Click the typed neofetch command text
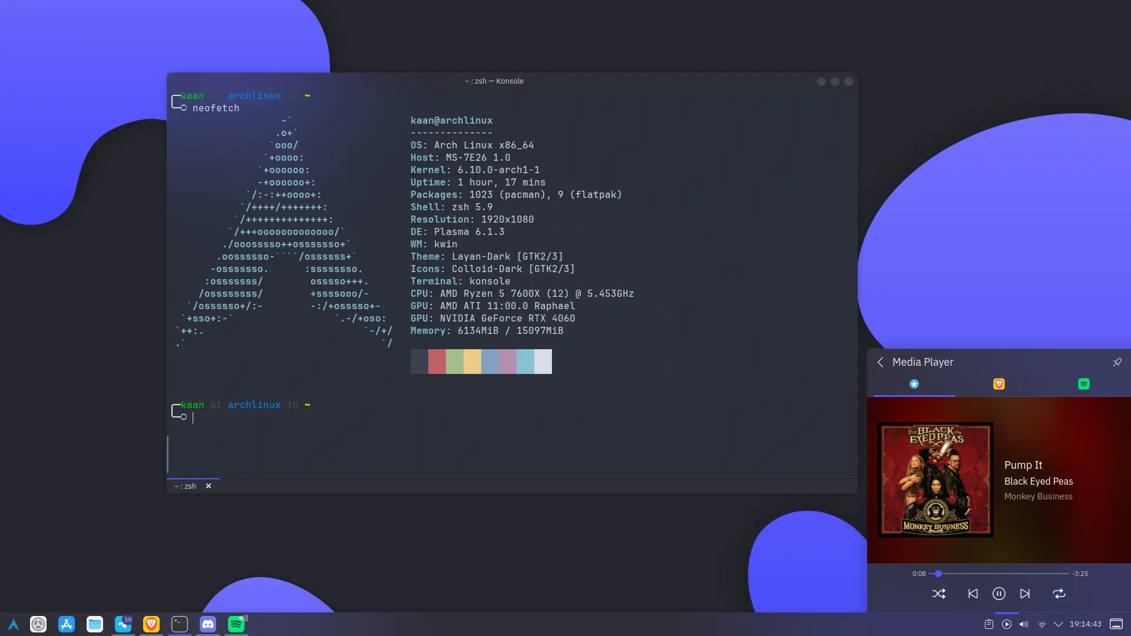Image resolution: width=1131 pixels, height=636 pixels. [x=216, y=108]
